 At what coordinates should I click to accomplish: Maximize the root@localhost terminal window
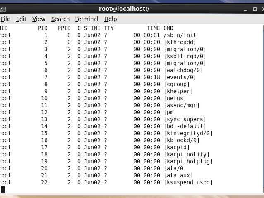point(255,9)
